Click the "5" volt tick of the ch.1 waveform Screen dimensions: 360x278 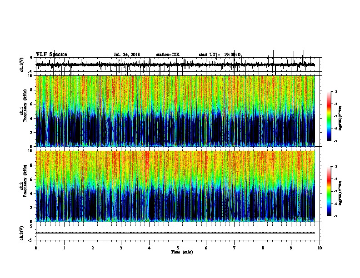coord(31,58)
